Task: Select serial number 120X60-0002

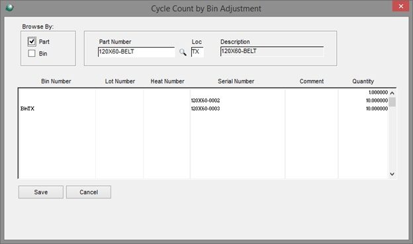Action: (205, 101)
